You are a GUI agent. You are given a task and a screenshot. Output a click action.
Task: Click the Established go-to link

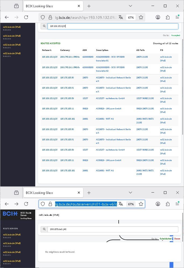165,239
